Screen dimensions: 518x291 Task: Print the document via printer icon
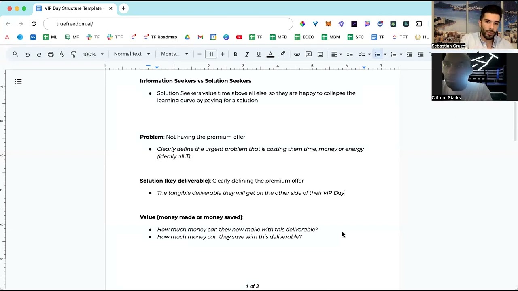click(51, 54)
